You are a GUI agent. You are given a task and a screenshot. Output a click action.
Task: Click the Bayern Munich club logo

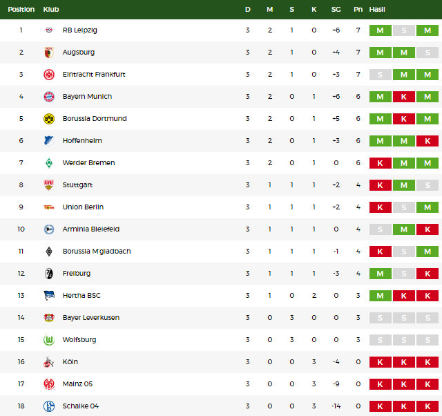point(49,97)
